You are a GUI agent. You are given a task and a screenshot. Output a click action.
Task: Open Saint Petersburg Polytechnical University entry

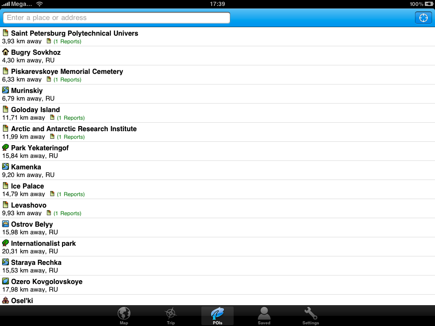click(x=217, y=37)
